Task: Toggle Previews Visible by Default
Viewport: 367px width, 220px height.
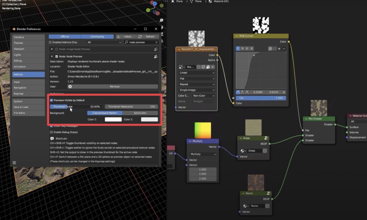Action: (52, 100)
